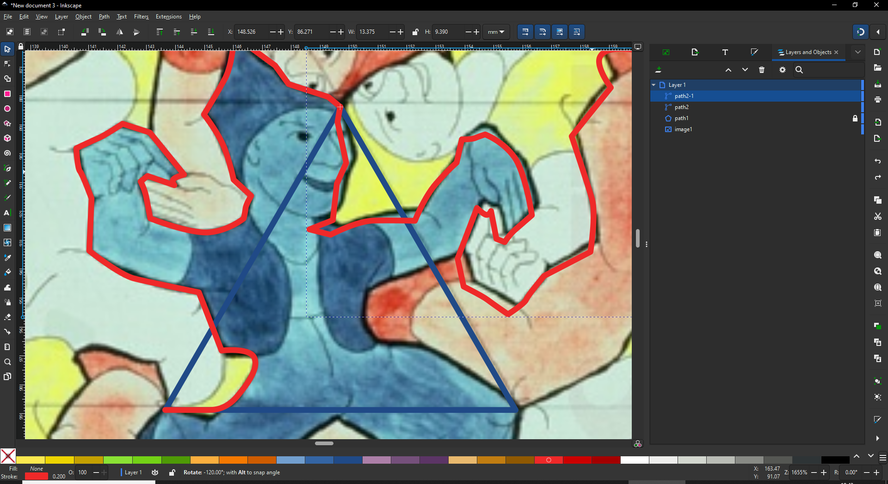Pick the red swatch in palette
Image resolution: width=888 pixels, height=484 pixels.
pyautogui.click(x=549, y=460)
